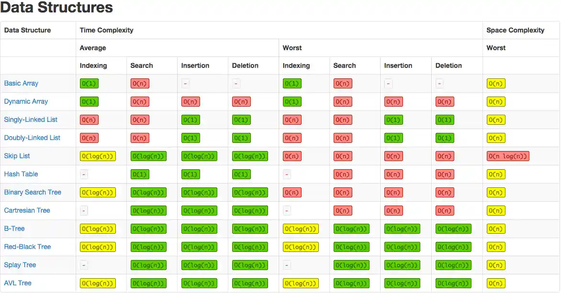Click the red O(n log(n)) space complexity badge
561x293 pixels.
pos(508,156)
